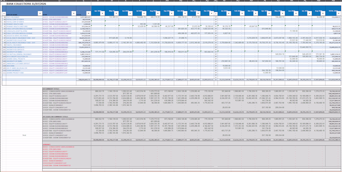Select the OLD MUTUAL GENERAL INSURANCE cell
The width and height of the screenshot is (342, 172).
(x=24, y=54)
